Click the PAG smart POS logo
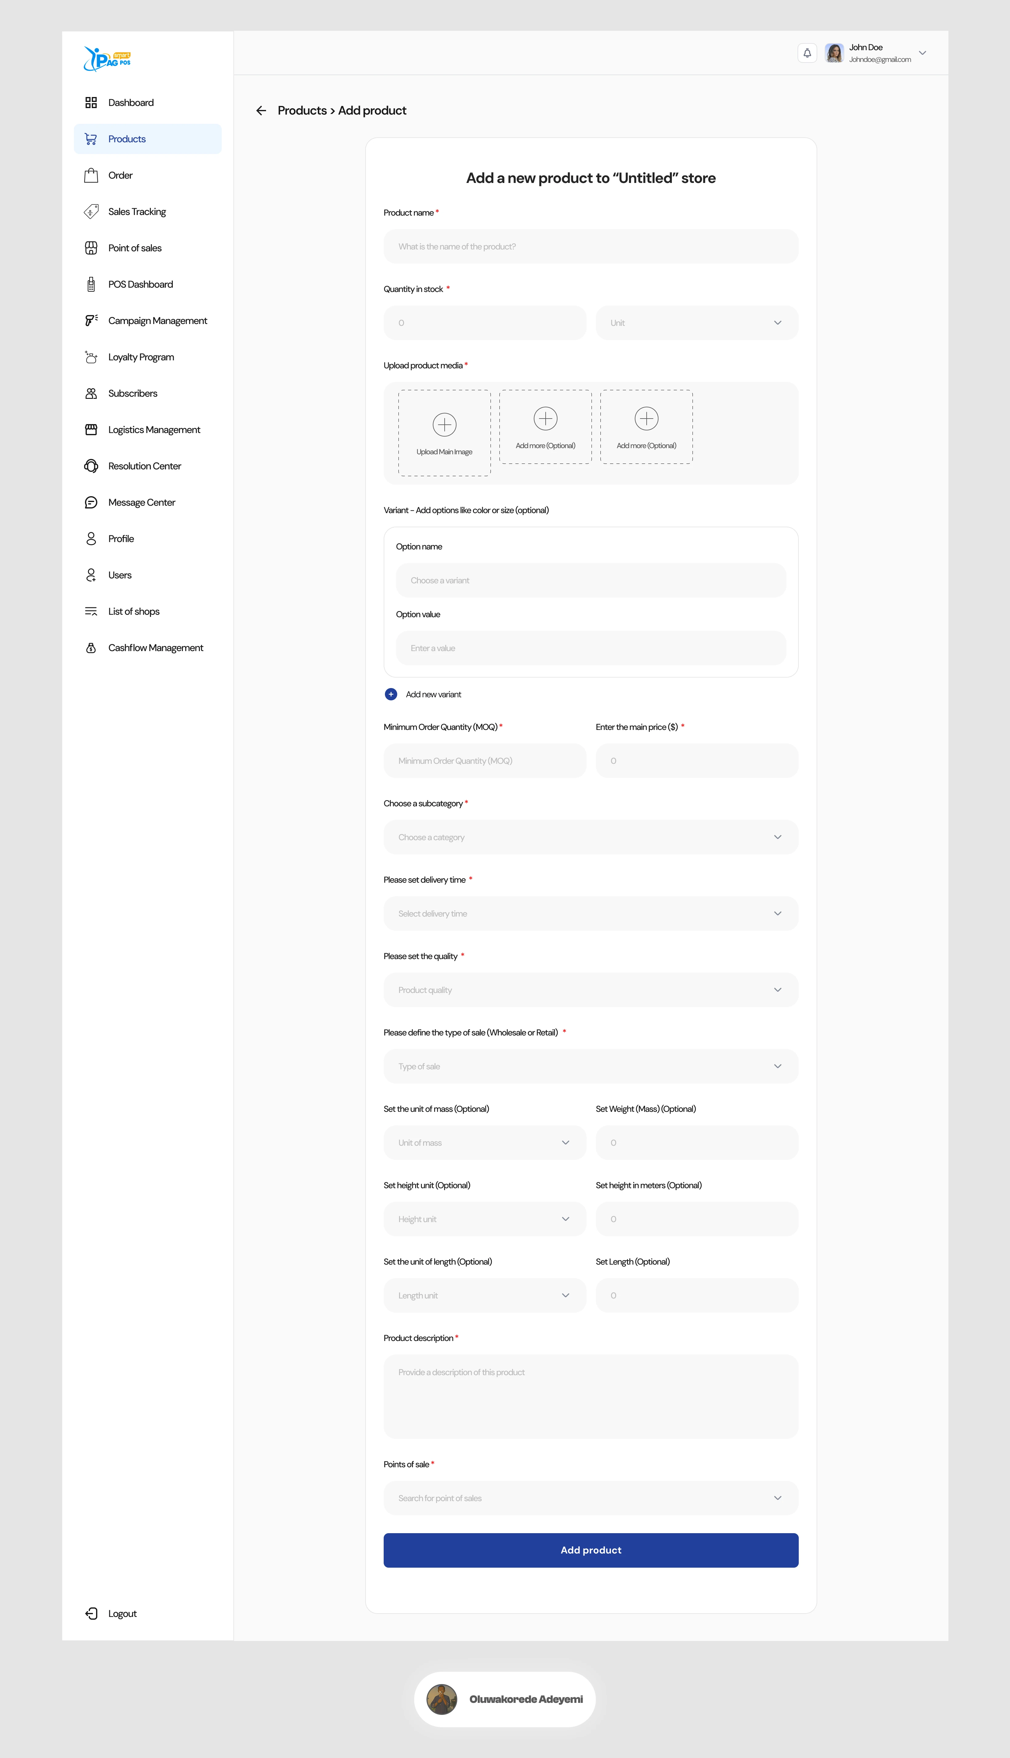 (107, 59)
